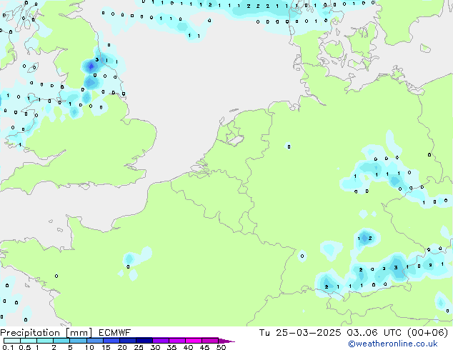
Task: Click the over-50 arrow tip of legend
Action: [x=226, y=341]
